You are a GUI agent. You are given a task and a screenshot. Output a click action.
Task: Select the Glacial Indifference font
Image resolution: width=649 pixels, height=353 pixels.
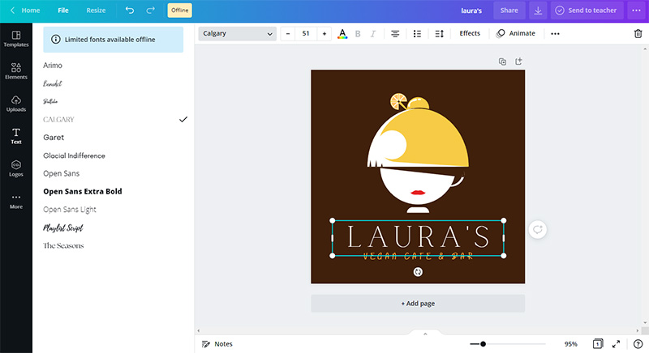click(x=74, y=155)
